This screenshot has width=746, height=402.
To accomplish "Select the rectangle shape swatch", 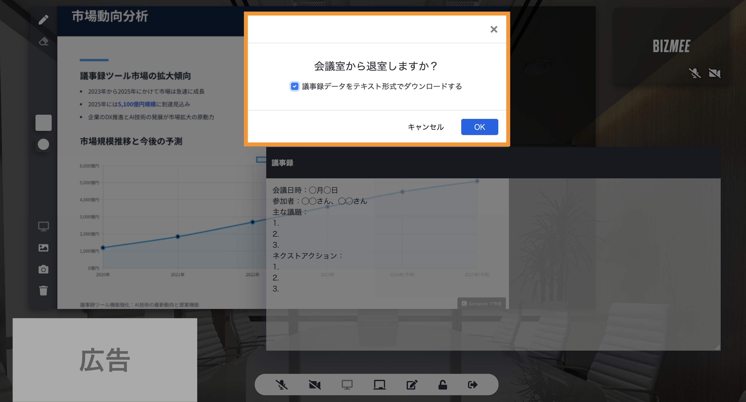I will point(43,123).
